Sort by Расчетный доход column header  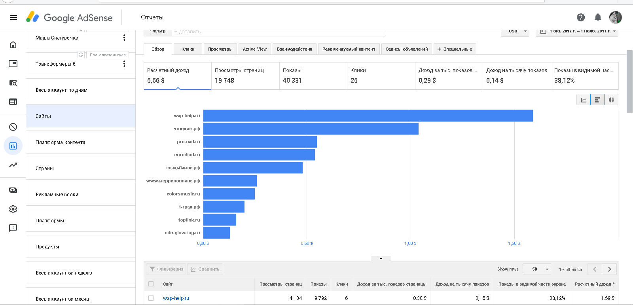(x=594, y=284)
